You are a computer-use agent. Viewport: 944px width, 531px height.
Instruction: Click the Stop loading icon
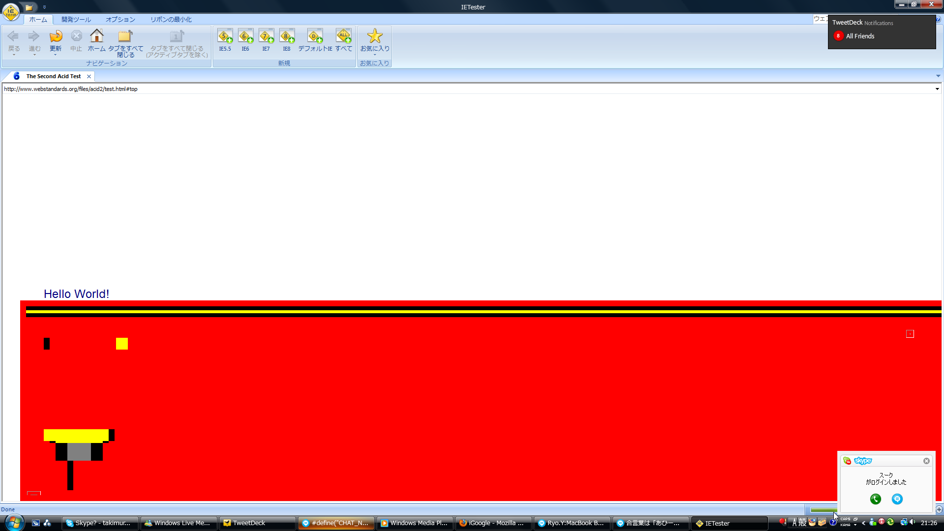click(x=76, y=36)
